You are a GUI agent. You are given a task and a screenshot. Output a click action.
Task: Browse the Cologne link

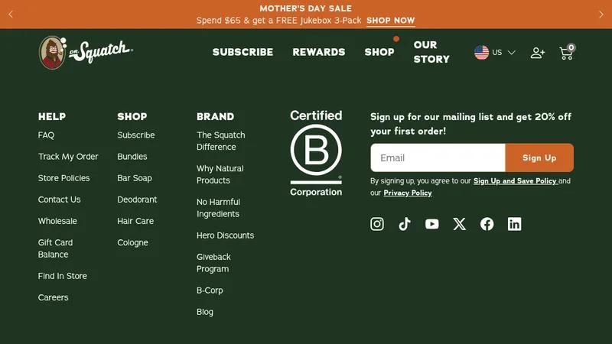(x=132, y=242)
